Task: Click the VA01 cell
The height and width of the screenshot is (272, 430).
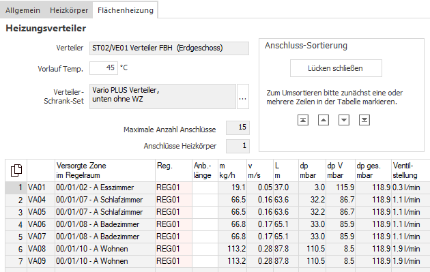Action: (41, 187)
